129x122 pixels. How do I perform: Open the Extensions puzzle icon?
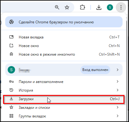[82, 7]
